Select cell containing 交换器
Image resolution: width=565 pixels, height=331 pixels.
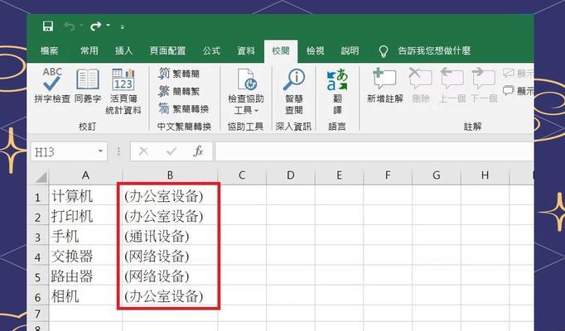(85, 256)
